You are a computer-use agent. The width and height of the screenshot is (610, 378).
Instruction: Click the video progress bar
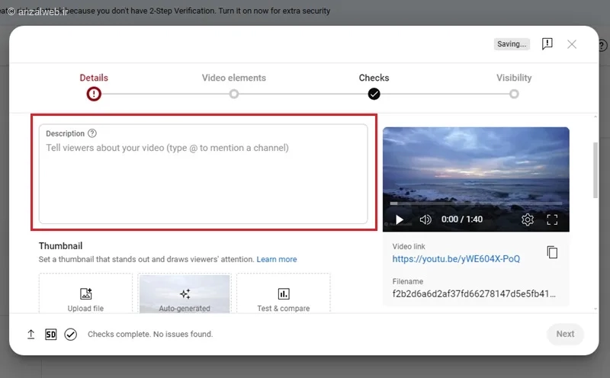pos(476,203)
